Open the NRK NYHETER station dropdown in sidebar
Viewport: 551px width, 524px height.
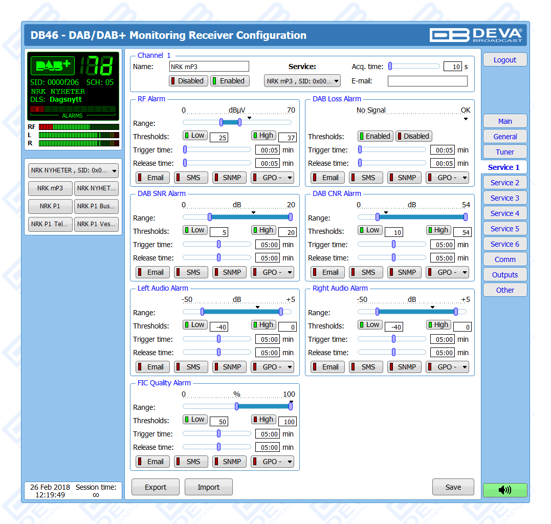pyautogui.click(x=73, y=171)
